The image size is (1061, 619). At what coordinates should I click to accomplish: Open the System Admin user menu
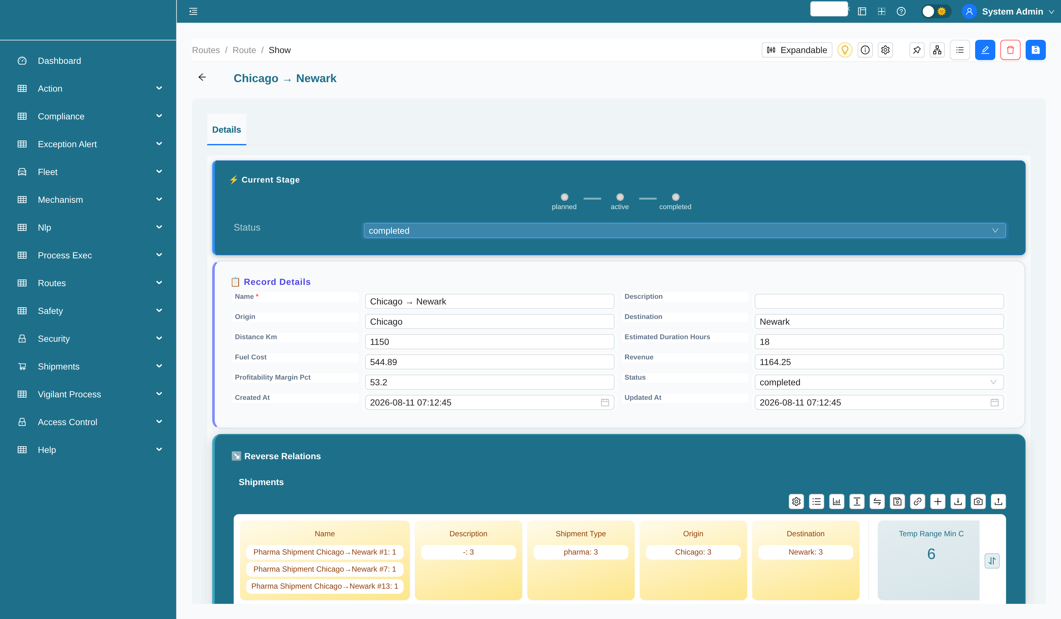tap(1008, 11)
